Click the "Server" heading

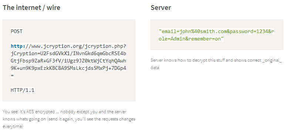click(161, 8)
